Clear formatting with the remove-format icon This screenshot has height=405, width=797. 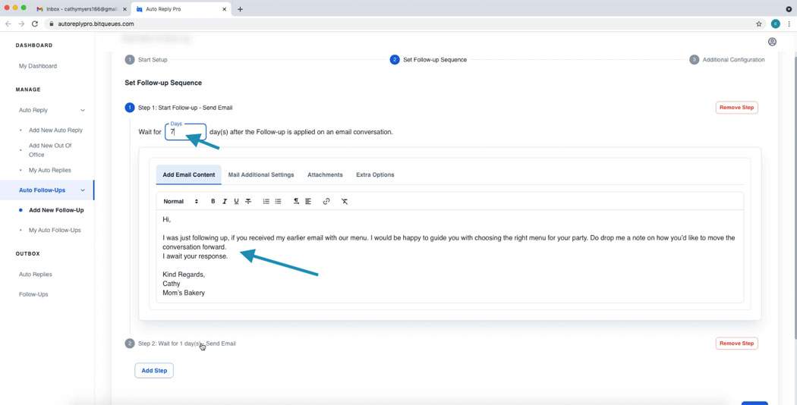pyautogui.click(x=344, y=201)
